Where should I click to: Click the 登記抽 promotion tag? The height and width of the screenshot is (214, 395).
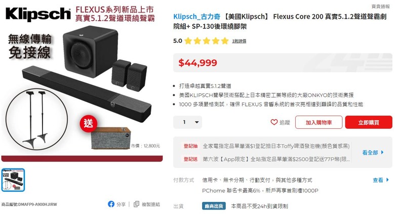(191, 146)
